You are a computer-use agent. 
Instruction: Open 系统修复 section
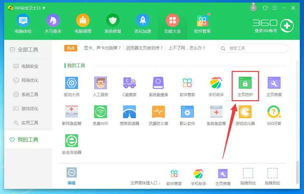(113, 24)
